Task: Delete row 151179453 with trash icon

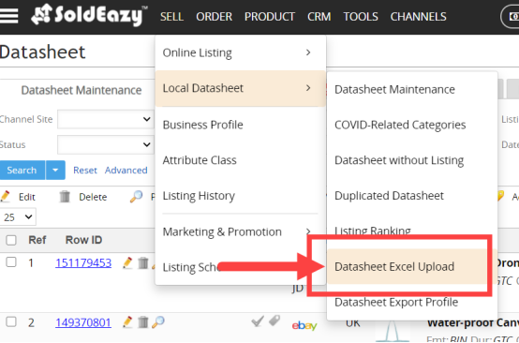Action: (x=143, y=263)
